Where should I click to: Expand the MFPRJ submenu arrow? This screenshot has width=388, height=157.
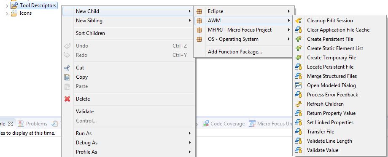coord(288,30)
